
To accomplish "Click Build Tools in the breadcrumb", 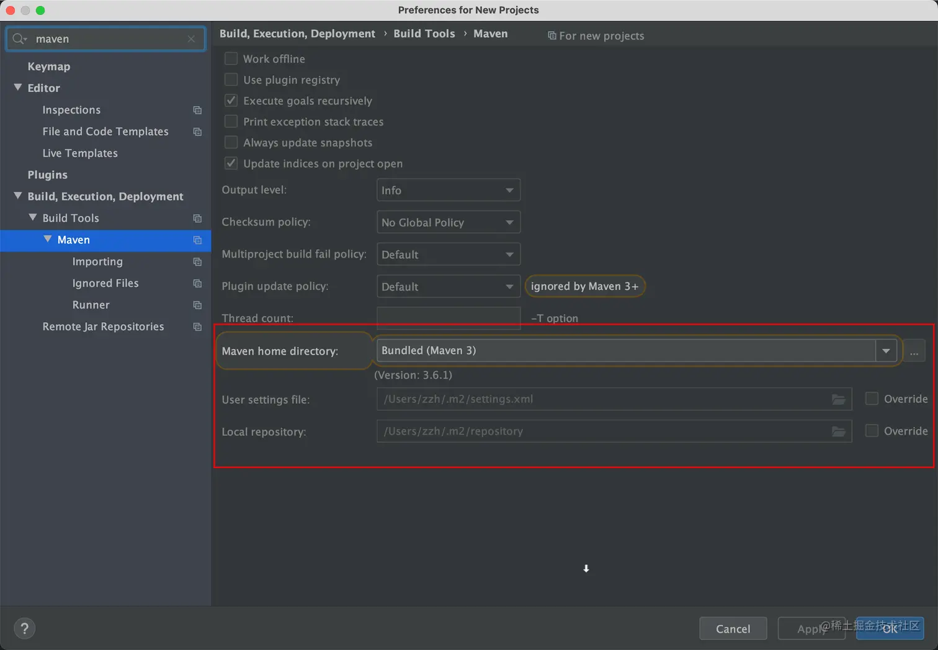I will (x=424, y=34).
